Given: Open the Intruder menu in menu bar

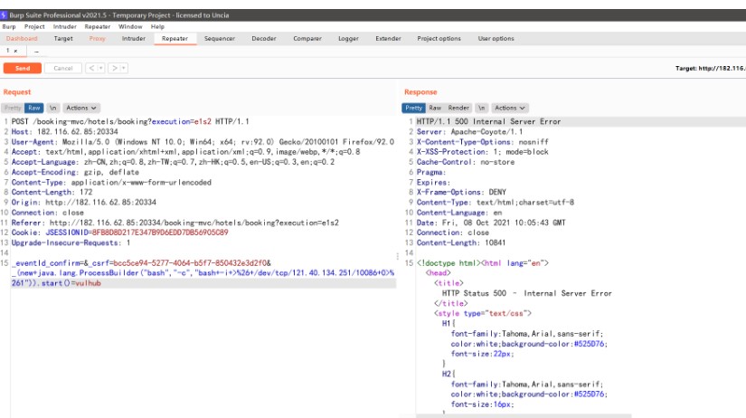Looking at the screenshot, I should pos(65,26).
